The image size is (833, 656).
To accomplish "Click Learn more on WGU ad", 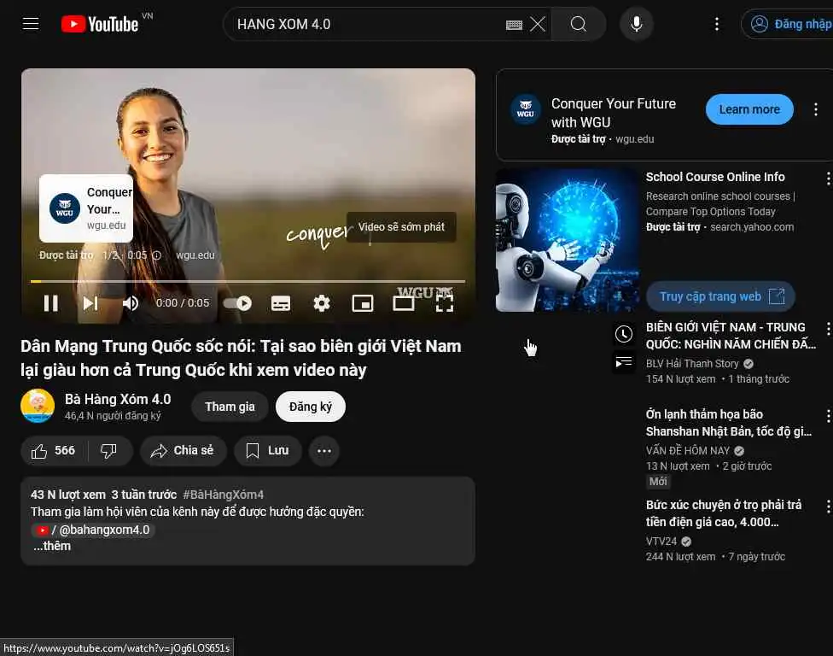I will coord(749,109).
